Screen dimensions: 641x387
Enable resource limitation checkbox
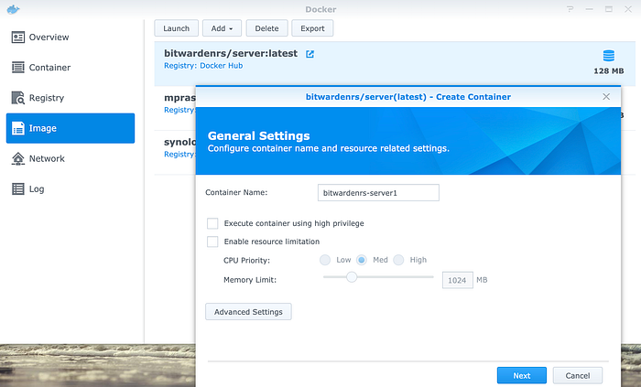tap(212, 242)
